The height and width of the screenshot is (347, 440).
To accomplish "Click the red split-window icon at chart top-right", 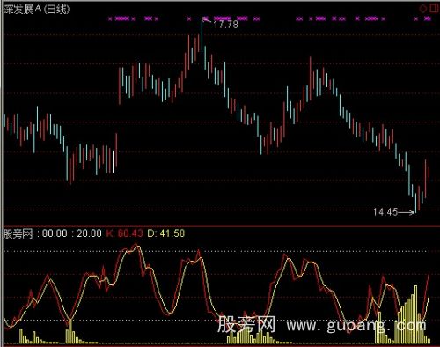I will (434, 8).
